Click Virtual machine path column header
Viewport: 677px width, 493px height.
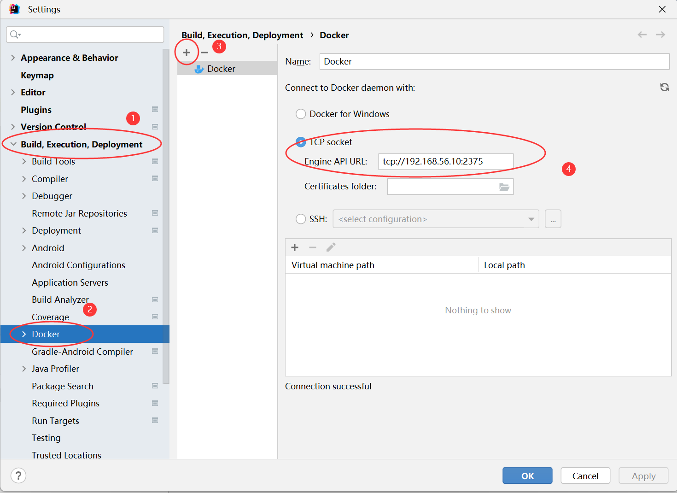point(382,265)
